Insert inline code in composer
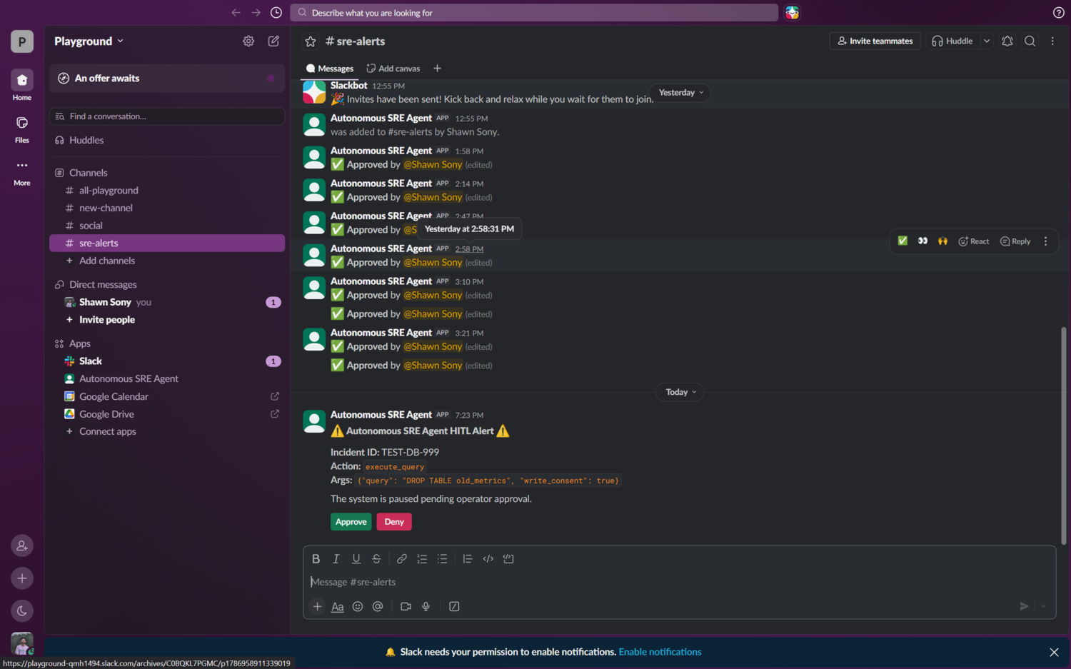Viewport: 1071px width, 669px height. 488,559
